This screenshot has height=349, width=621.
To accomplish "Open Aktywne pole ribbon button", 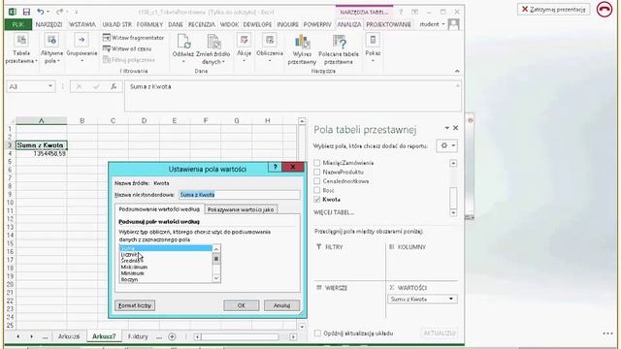I will [x=51, y=49].
